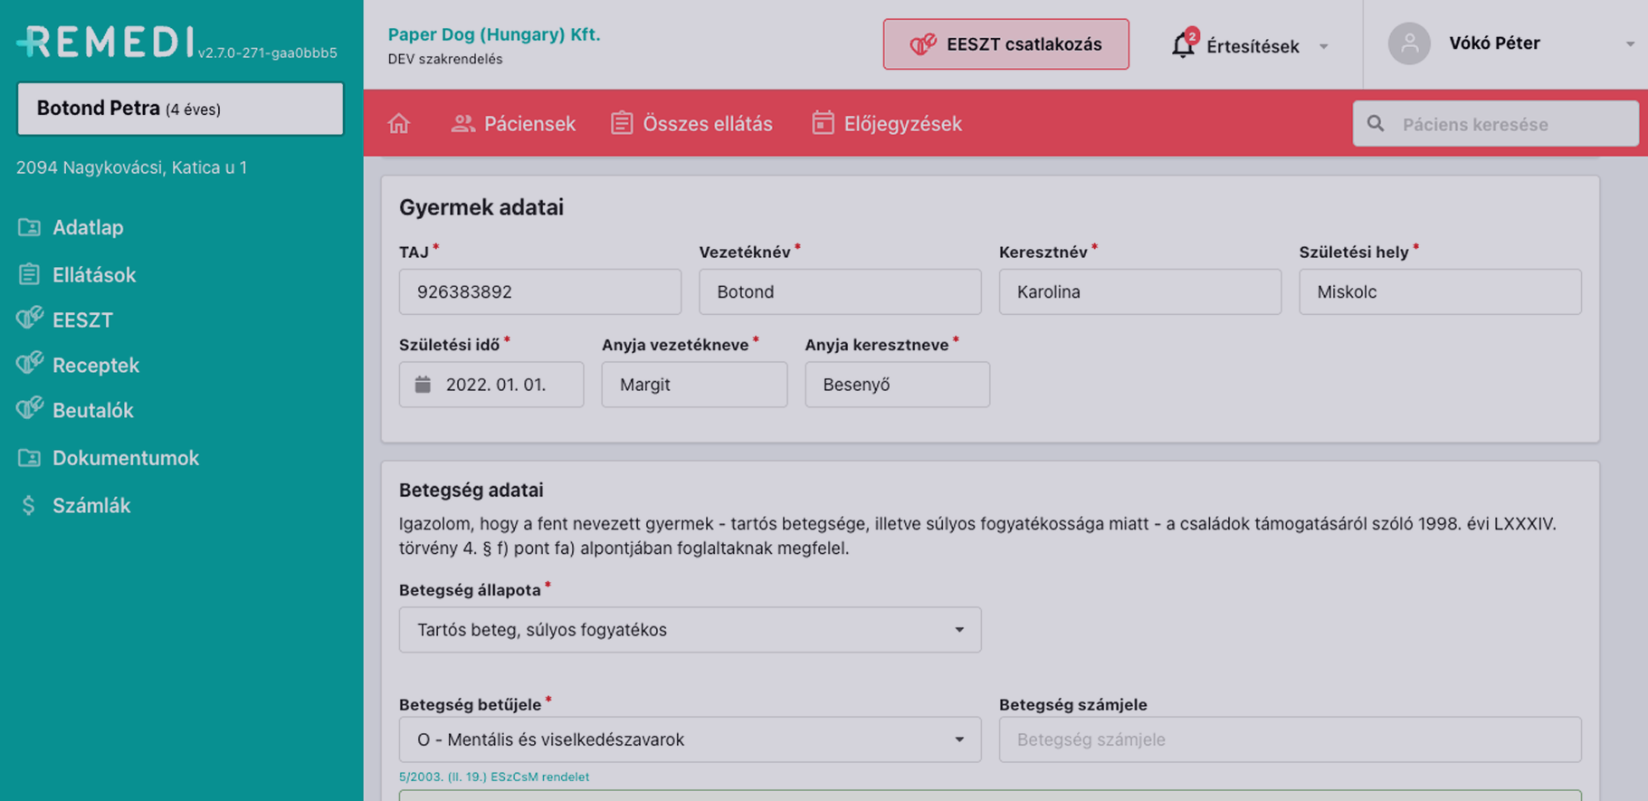Click the calendar icon in Születési idő field
Viewport: 1648px width, 801px height.
423,385
